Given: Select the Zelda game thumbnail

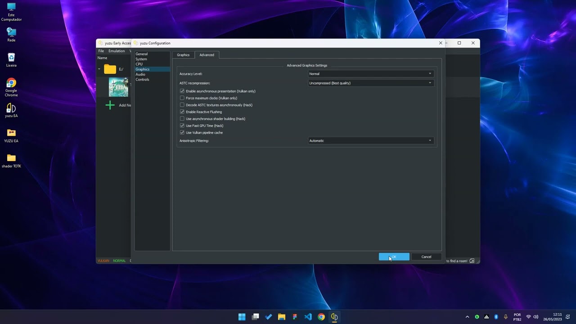Looking at the screenshot, I should [118, 87].
